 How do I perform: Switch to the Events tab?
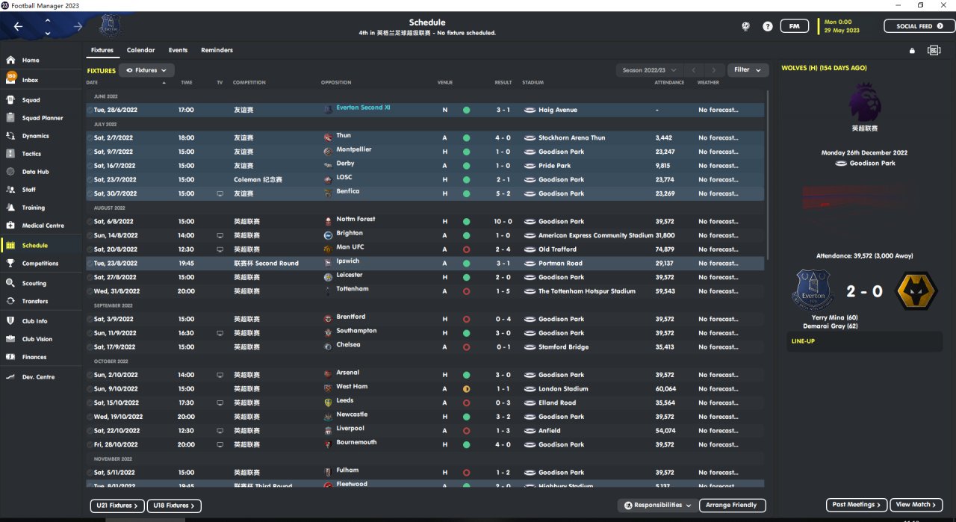pyautogui.click(x=178, y=50)
